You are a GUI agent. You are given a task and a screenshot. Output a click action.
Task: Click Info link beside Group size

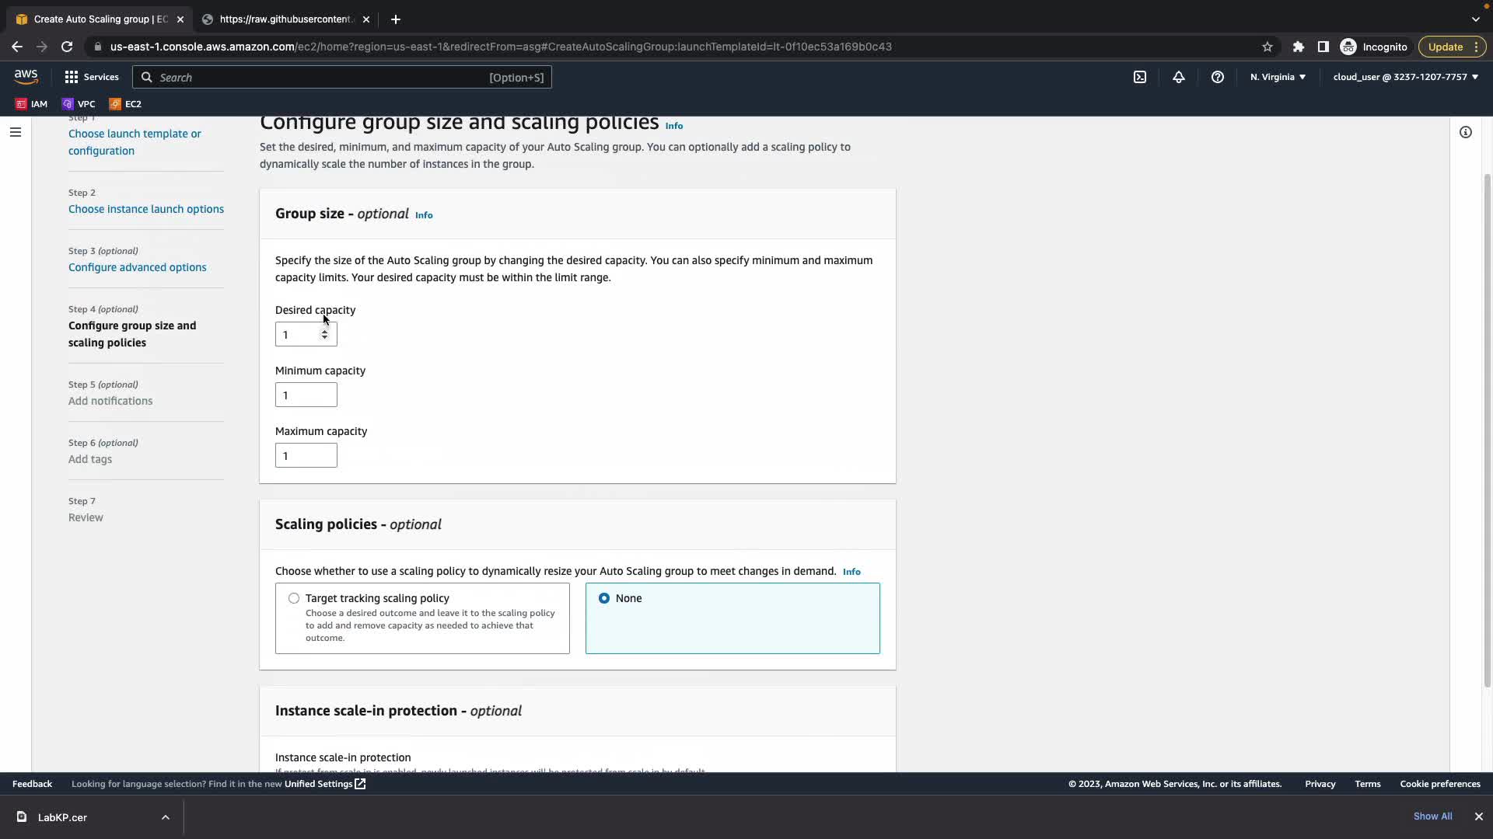(x=424, y=215)
